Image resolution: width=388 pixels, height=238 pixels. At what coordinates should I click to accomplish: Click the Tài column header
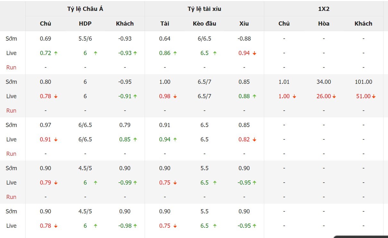pyautogui.click(x=165, y=23)
